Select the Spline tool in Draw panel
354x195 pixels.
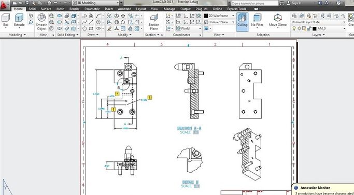tap(84, 22)
